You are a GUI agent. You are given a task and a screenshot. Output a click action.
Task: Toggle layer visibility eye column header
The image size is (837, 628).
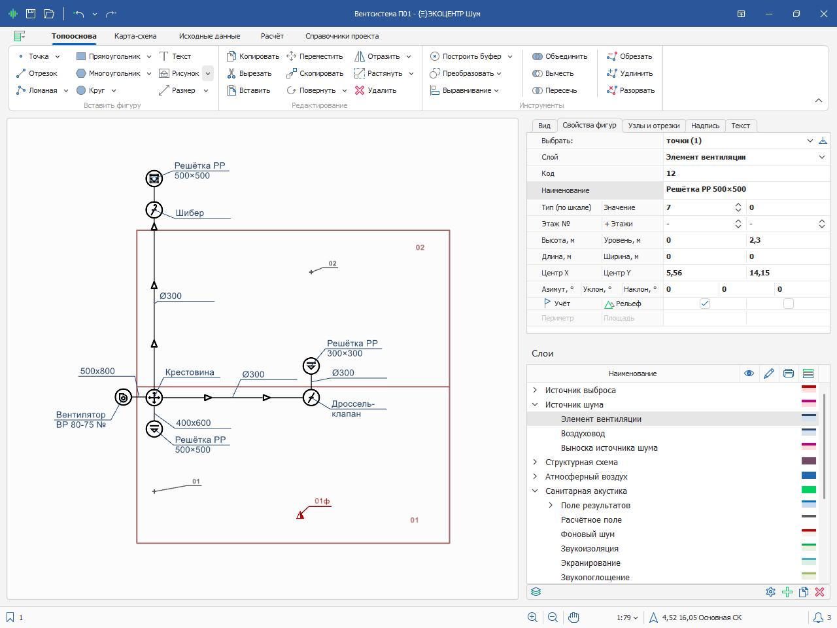click(x=749, y=374)
